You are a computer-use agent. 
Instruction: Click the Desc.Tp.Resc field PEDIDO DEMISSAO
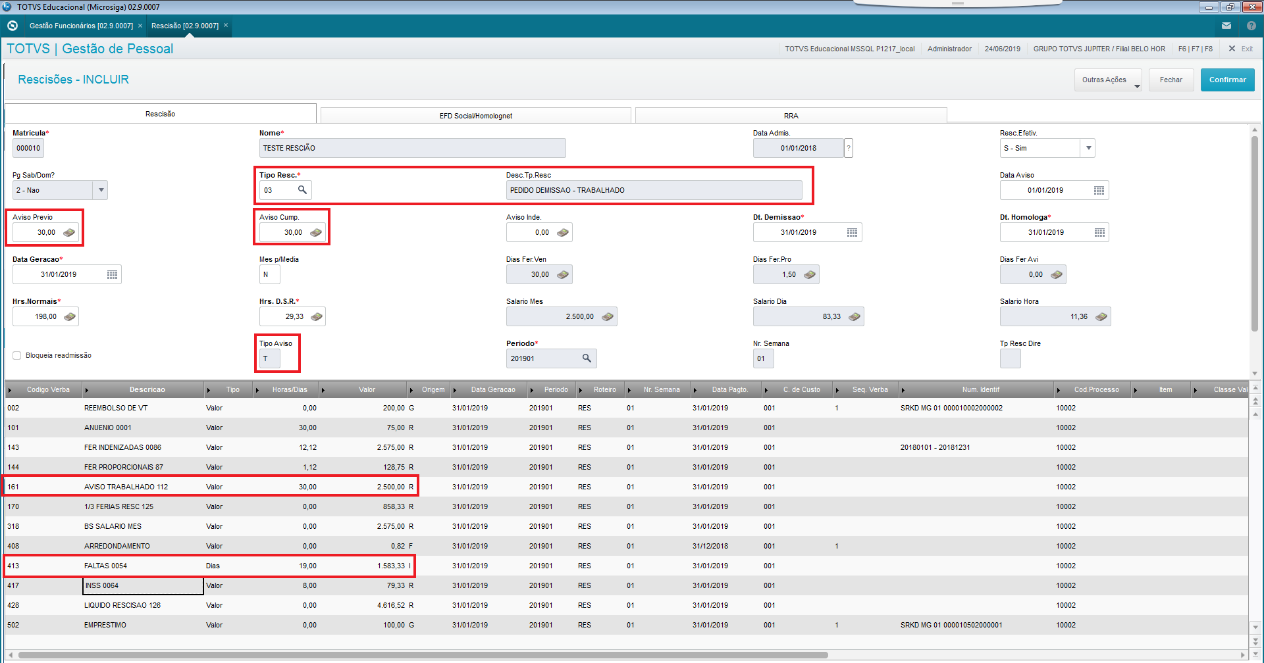coord(654,190)
